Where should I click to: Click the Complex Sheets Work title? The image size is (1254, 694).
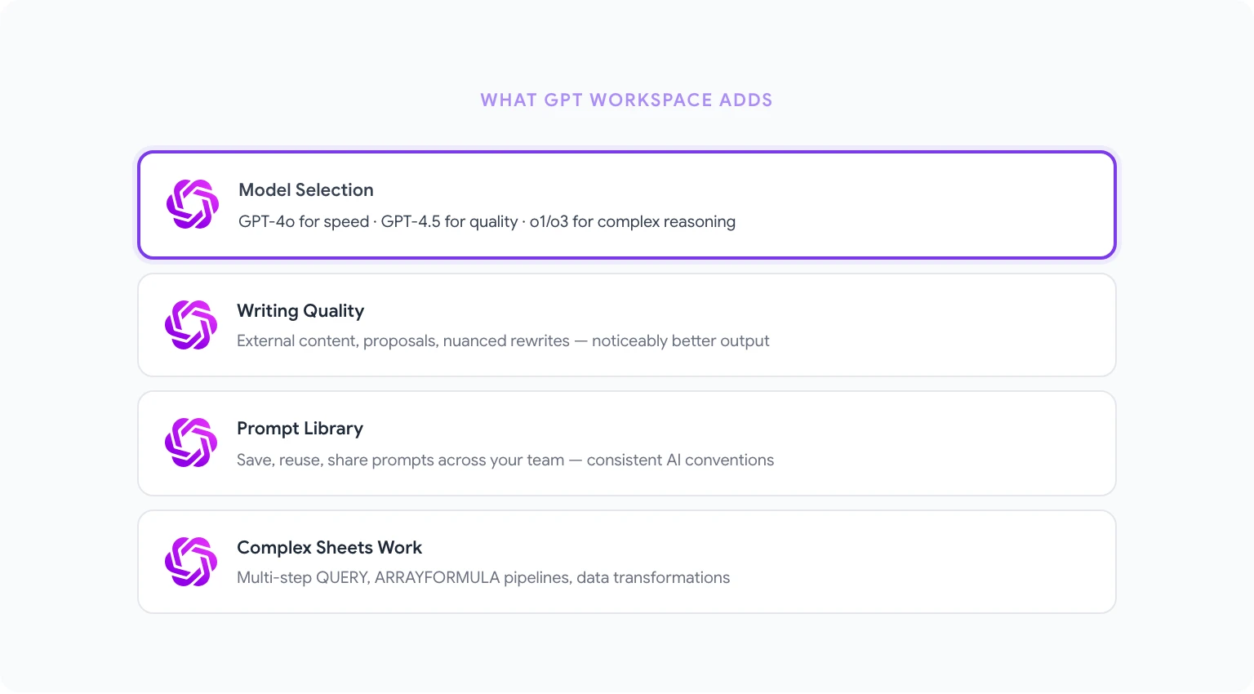329,547
